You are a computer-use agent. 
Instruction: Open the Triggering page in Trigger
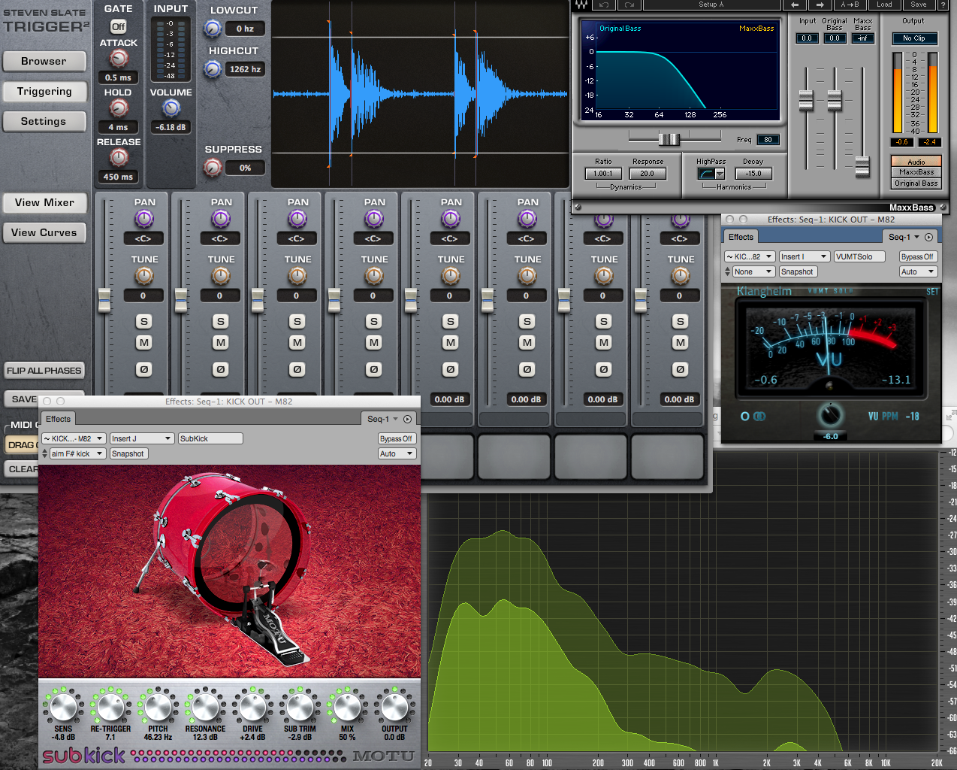[x=44, y=92]
